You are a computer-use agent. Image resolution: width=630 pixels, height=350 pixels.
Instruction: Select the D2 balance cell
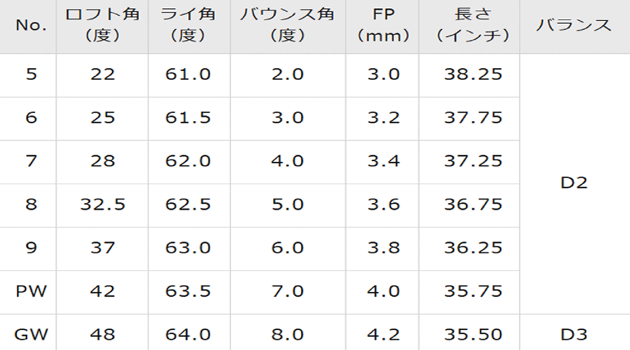pyautogui.click(x=574, y=183)
